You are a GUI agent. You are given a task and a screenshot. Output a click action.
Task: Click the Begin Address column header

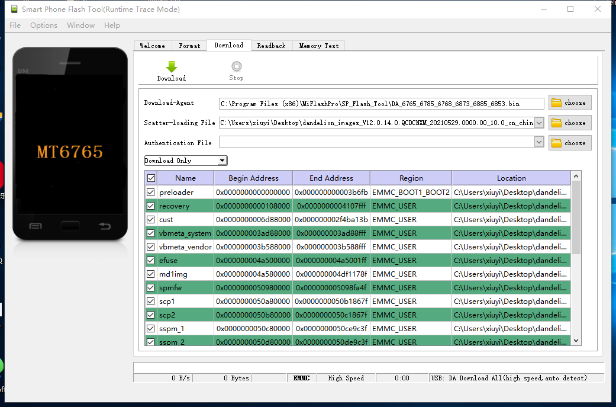point(253,178)
